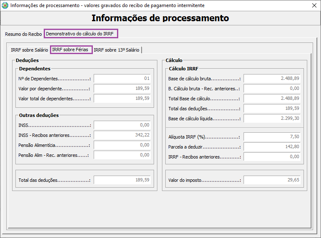This screenshot has height=238, width=321.
Task: Switch to IRRF sobre Salário tab
Action: point(30,50)
